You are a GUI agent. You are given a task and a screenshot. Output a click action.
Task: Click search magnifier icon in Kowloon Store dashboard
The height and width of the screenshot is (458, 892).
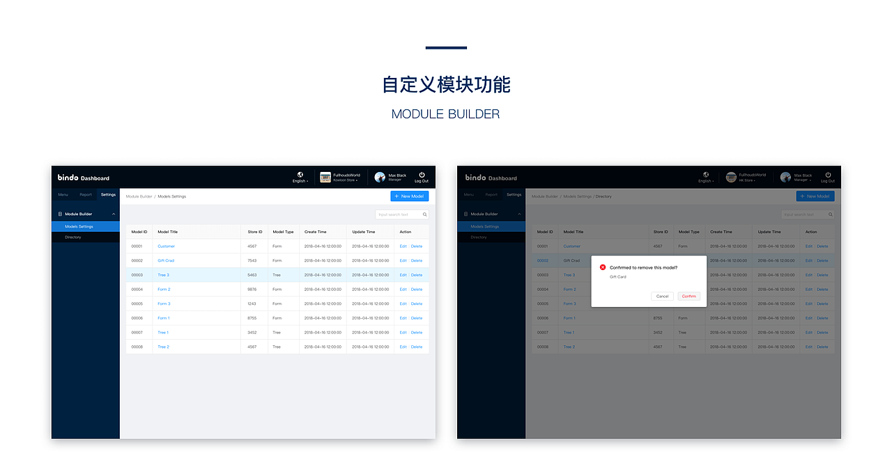click(x=424, y=214)
